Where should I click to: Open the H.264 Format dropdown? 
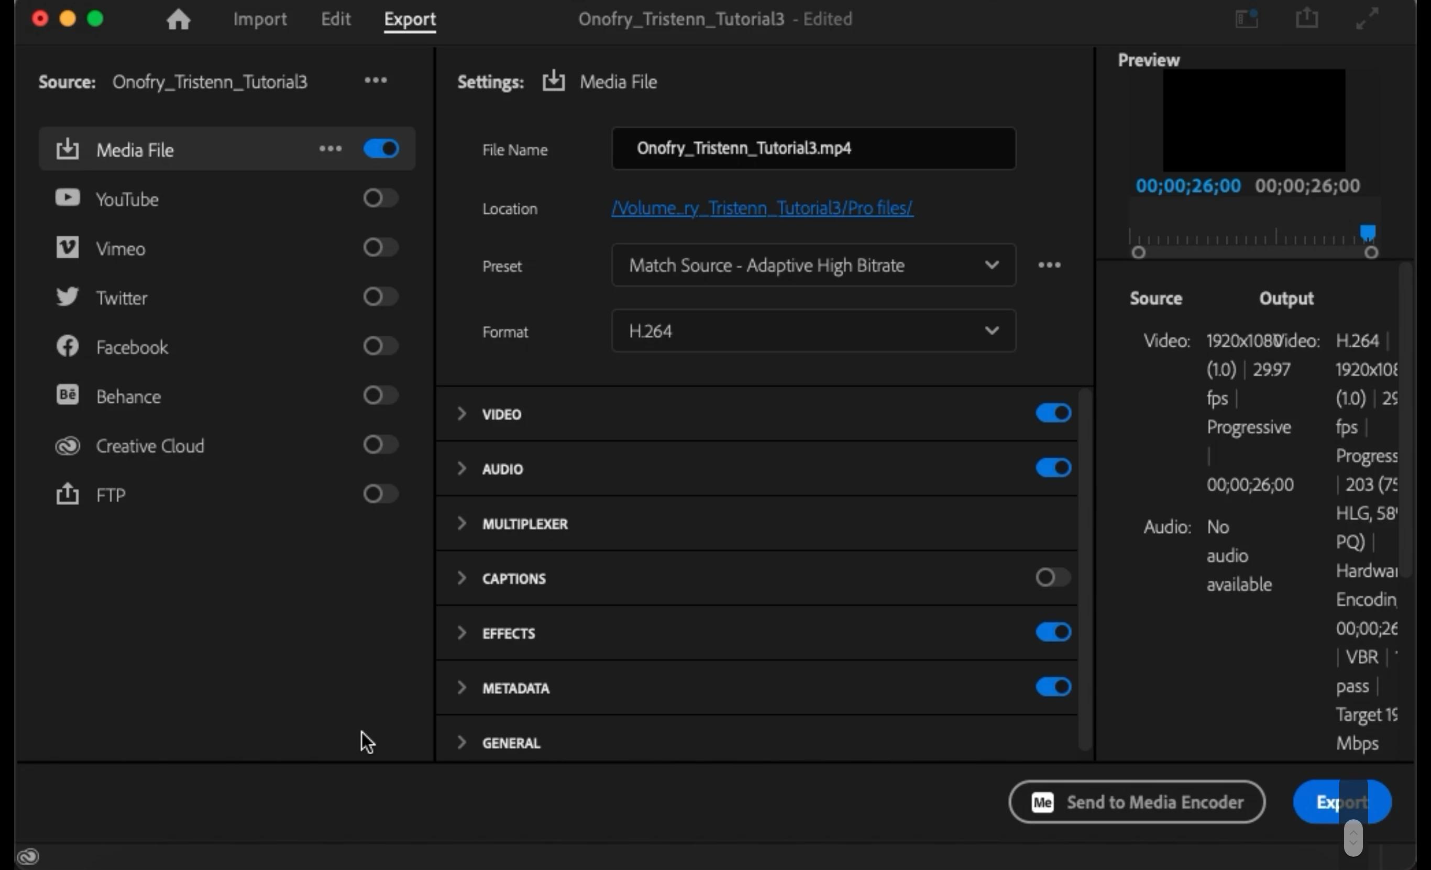(x=813, y=331)
